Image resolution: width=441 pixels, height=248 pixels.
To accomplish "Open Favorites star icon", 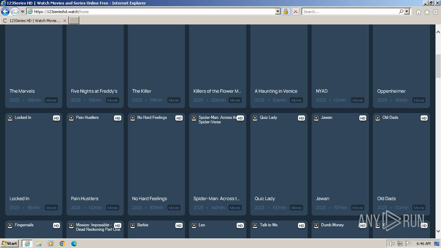I will [x=427, y=12].
